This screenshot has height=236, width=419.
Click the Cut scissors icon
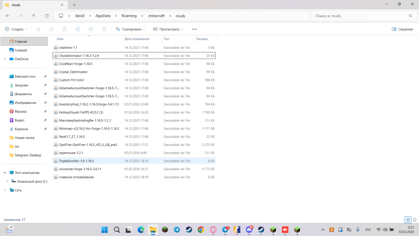coord(39,29)
